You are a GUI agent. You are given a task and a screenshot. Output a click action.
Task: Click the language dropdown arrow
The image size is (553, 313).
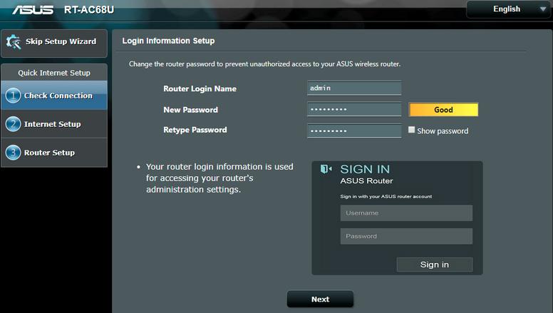pos(543,9)
